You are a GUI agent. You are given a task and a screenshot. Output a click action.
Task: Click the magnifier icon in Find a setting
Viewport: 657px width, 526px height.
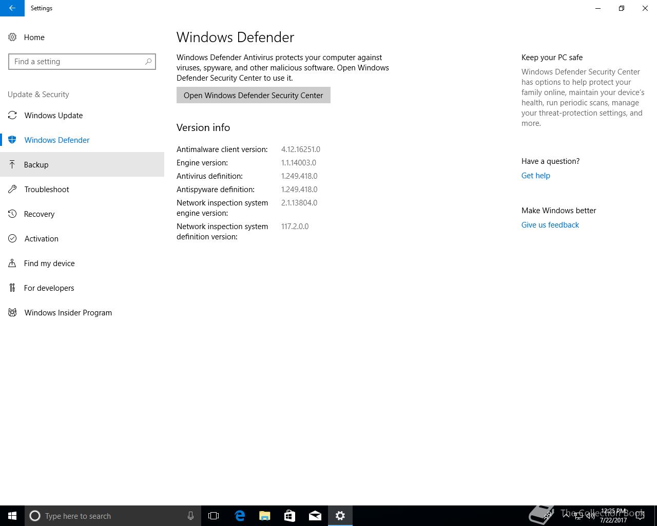(x=148, y=62)
